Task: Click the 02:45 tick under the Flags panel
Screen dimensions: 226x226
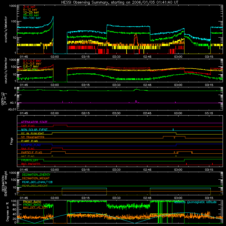Action: click(147, 170)
